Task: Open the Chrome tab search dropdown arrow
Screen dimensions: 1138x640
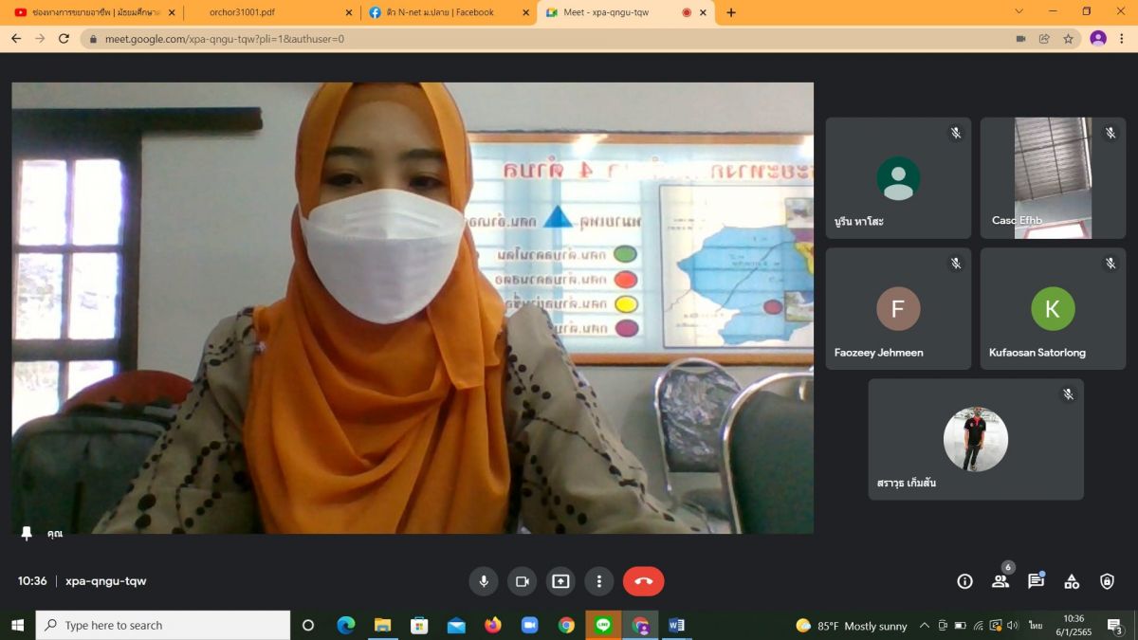Action: 1019,12
